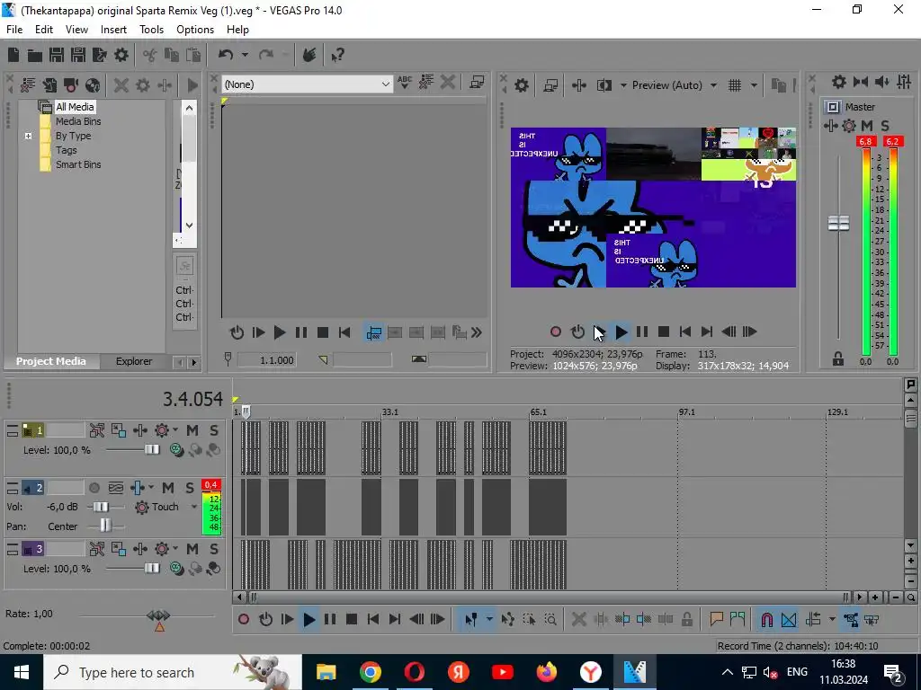This screenshot has height=690, width=921.
Task: Play the timeline from the bottom transport
Action: (309, 620)
